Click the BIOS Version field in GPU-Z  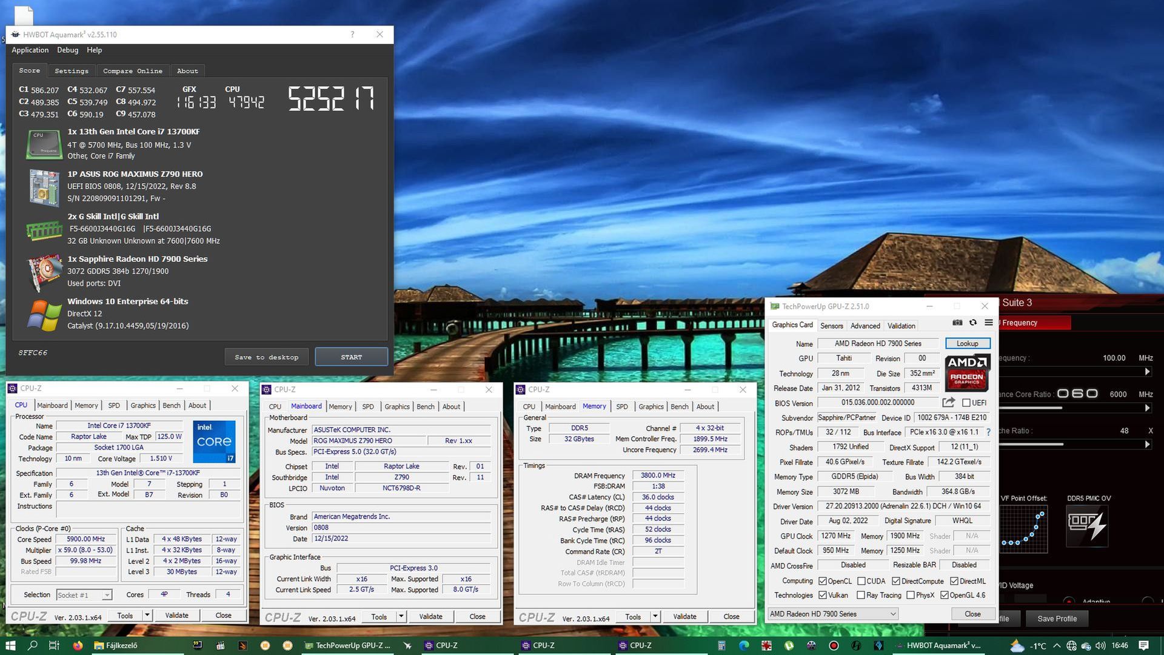pyautogui.click(x=878, y=403)
